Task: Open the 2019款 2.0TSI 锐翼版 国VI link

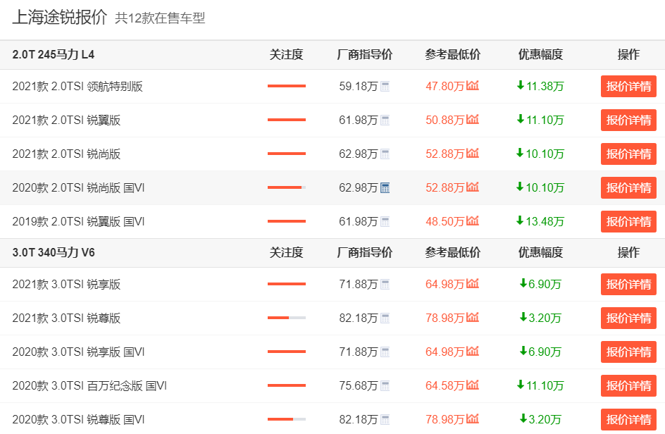Action: pos(78,222)
